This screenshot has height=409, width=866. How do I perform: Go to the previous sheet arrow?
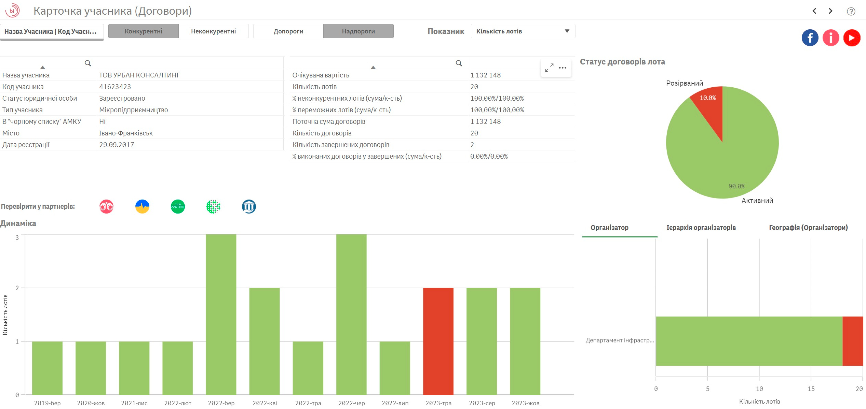[814, 11]
